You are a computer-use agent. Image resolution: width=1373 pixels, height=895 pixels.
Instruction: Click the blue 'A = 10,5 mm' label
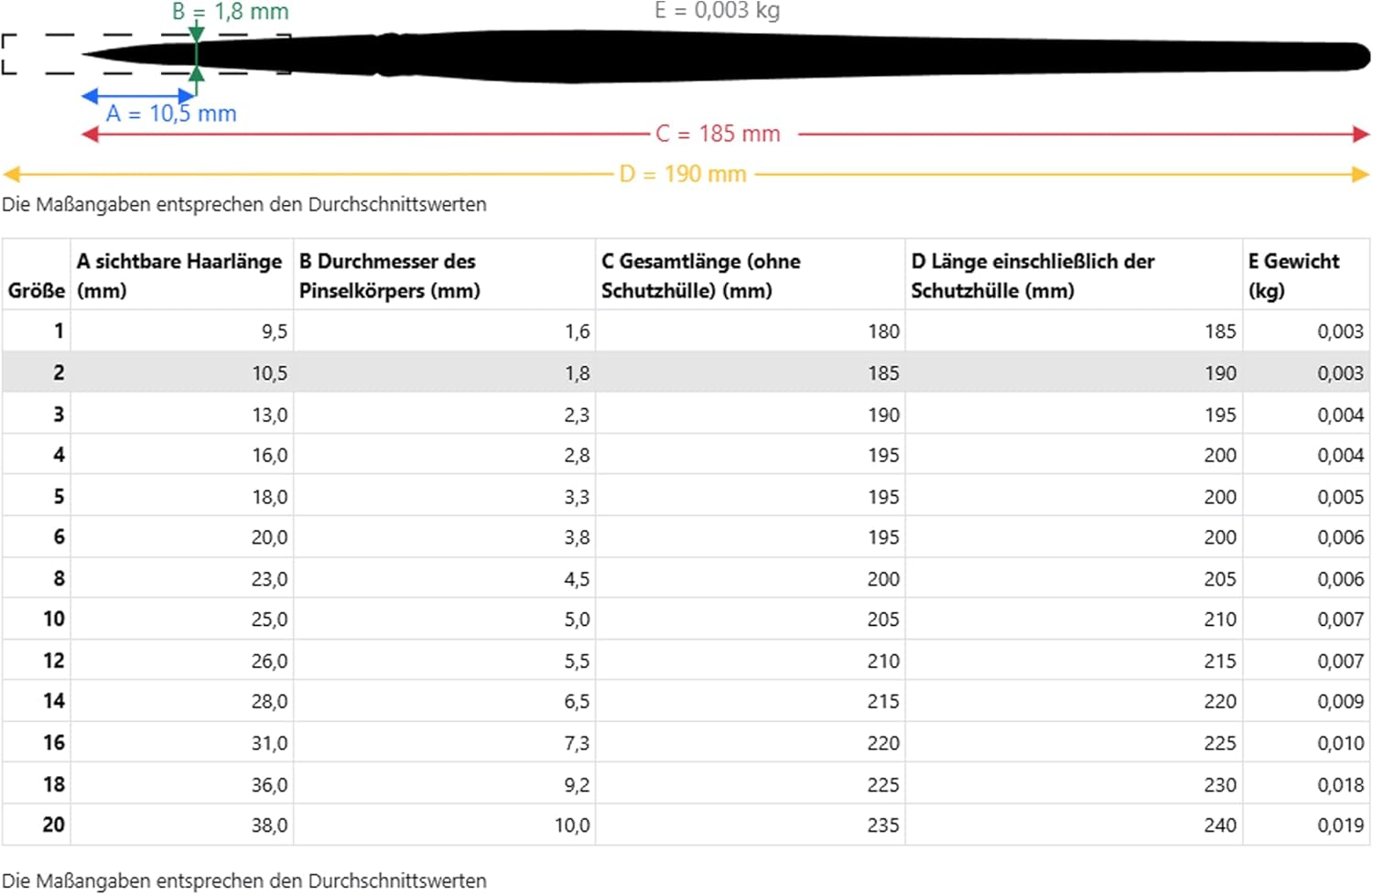(171, 113)
